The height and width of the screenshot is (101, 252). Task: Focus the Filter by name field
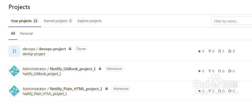232,21
